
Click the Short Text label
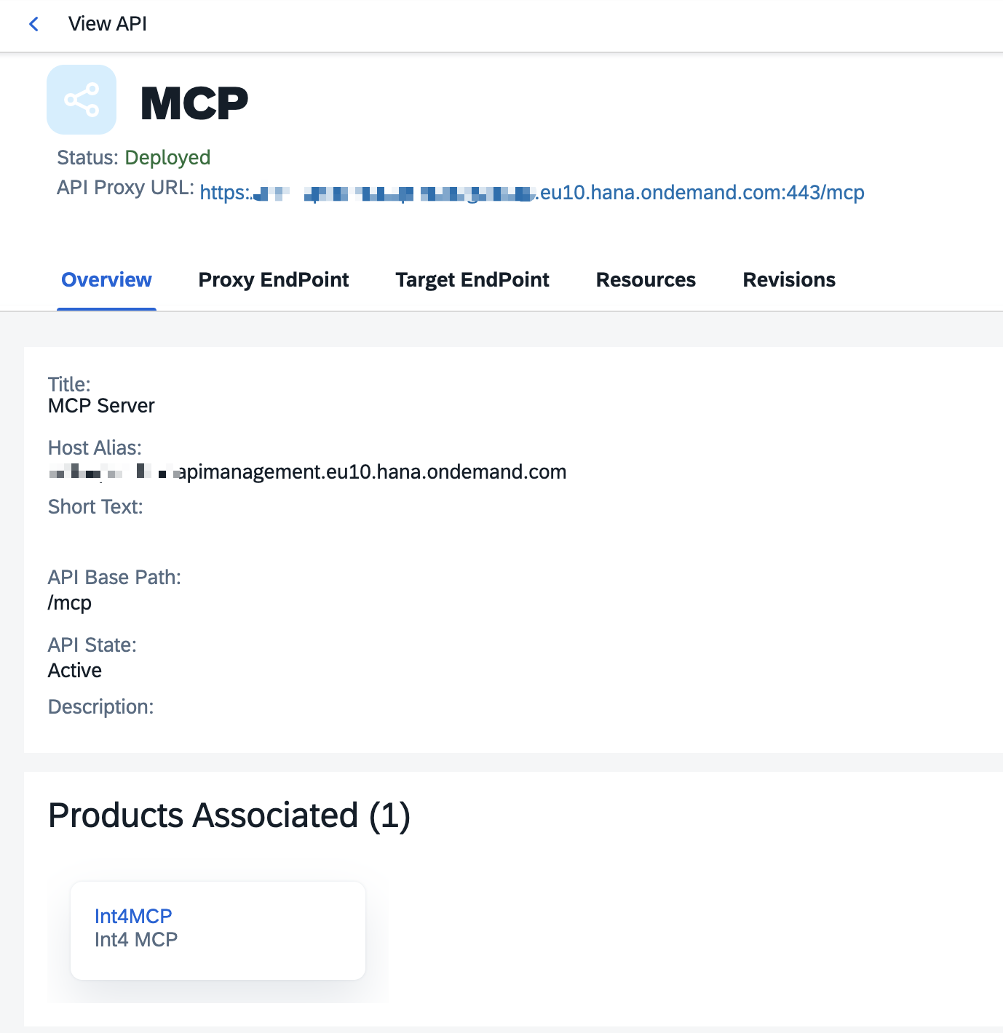click(95, 507)
